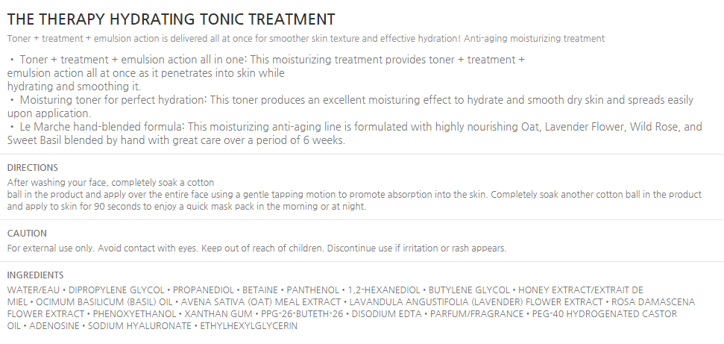Screen dimensions: 724x344
Task: Click the ETHYLHEXYLGLYCERIN ingredient
Action: pos(242,326)
